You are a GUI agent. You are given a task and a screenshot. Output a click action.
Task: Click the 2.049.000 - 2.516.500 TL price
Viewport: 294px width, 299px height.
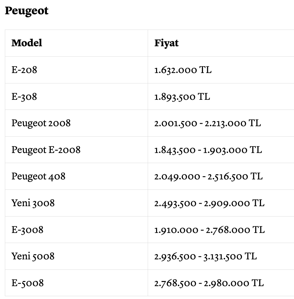(209, 177)
